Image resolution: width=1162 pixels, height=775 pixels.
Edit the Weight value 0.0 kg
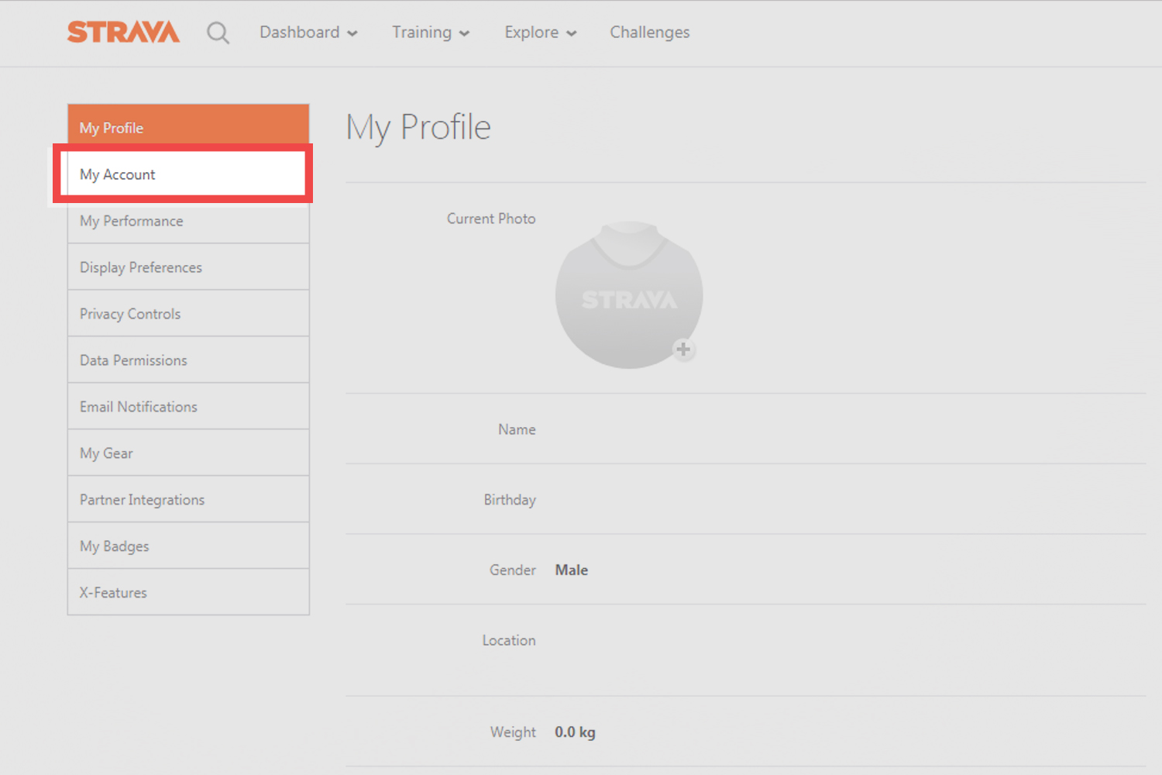coord(575,732)
